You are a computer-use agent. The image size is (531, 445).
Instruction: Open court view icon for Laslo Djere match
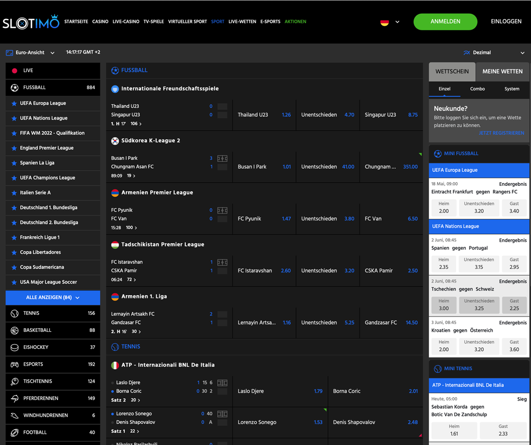tap(222, 383)
